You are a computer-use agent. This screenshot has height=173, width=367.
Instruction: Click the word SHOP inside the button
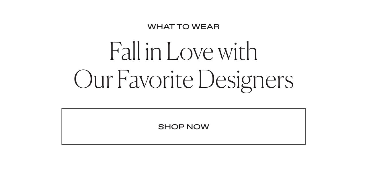click(x=171, y=127)
